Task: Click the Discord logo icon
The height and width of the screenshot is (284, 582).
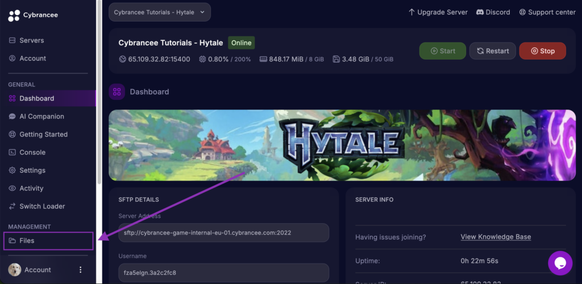Action: point(480,12)
